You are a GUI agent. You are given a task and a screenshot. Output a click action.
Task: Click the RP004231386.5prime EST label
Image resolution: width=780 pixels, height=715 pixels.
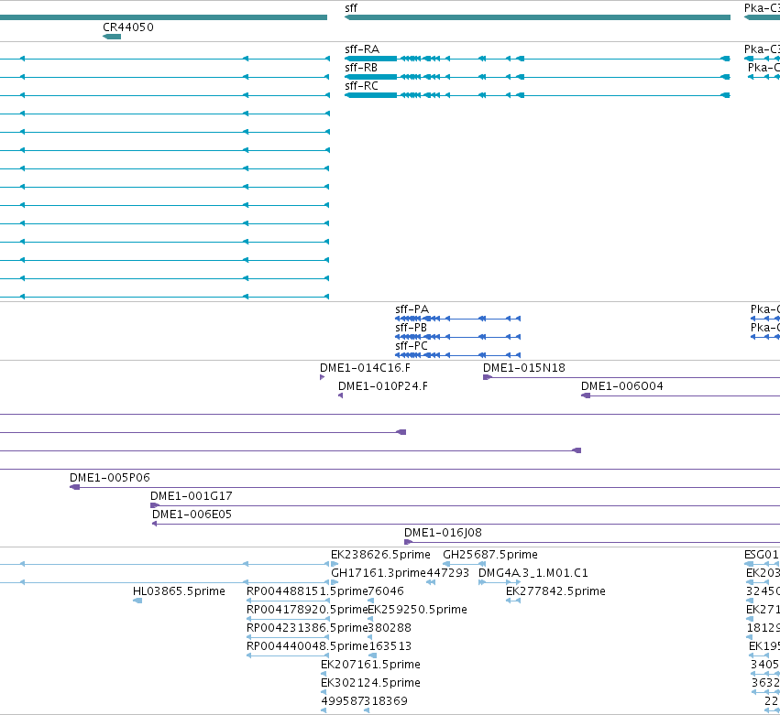307,627
